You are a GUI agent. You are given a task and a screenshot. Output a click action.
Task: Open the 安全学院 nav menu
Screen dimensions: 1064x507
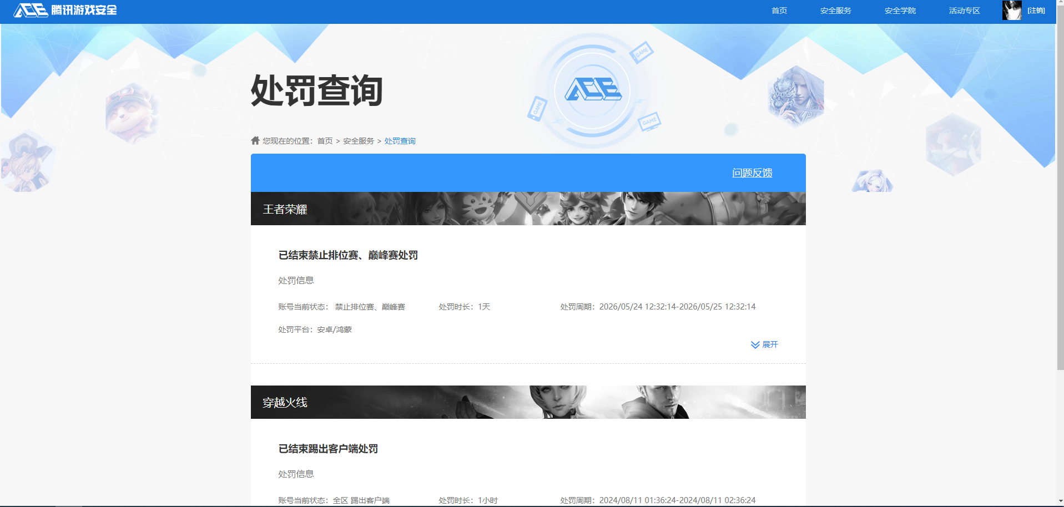click(x=900, y=11)
